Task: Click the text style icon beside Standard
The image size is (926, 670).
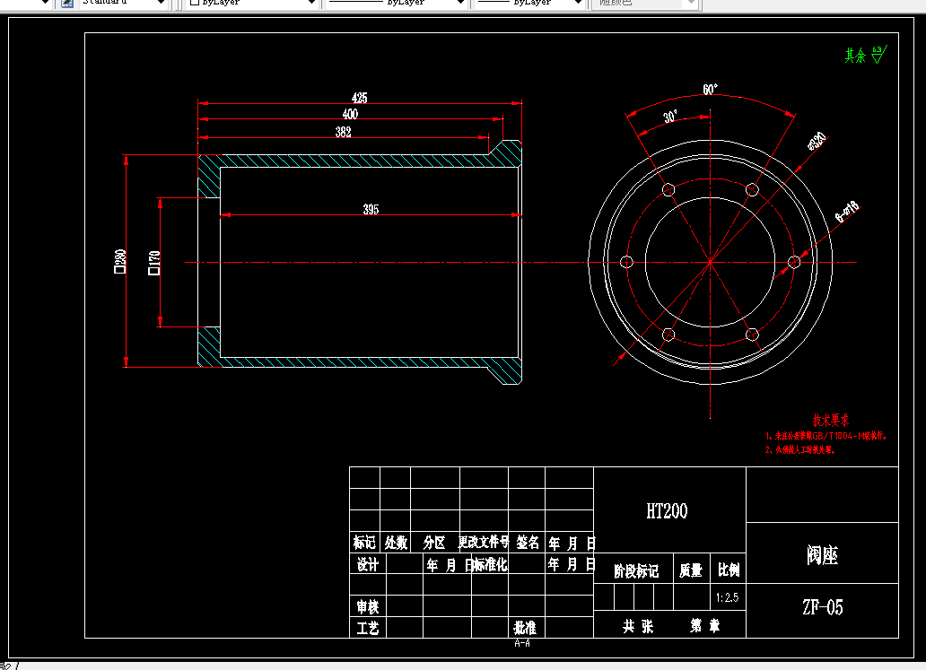Action: point(67,3)
